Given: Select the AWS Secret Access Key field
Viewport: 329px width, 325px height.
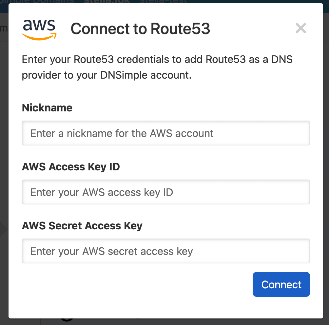Looking at the screenshot, I should (x=165, y=251).
